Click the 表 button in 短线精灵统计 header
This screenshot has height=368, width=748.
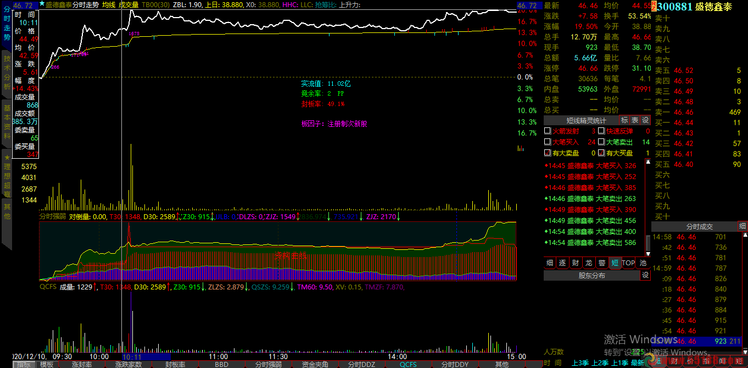635,120
